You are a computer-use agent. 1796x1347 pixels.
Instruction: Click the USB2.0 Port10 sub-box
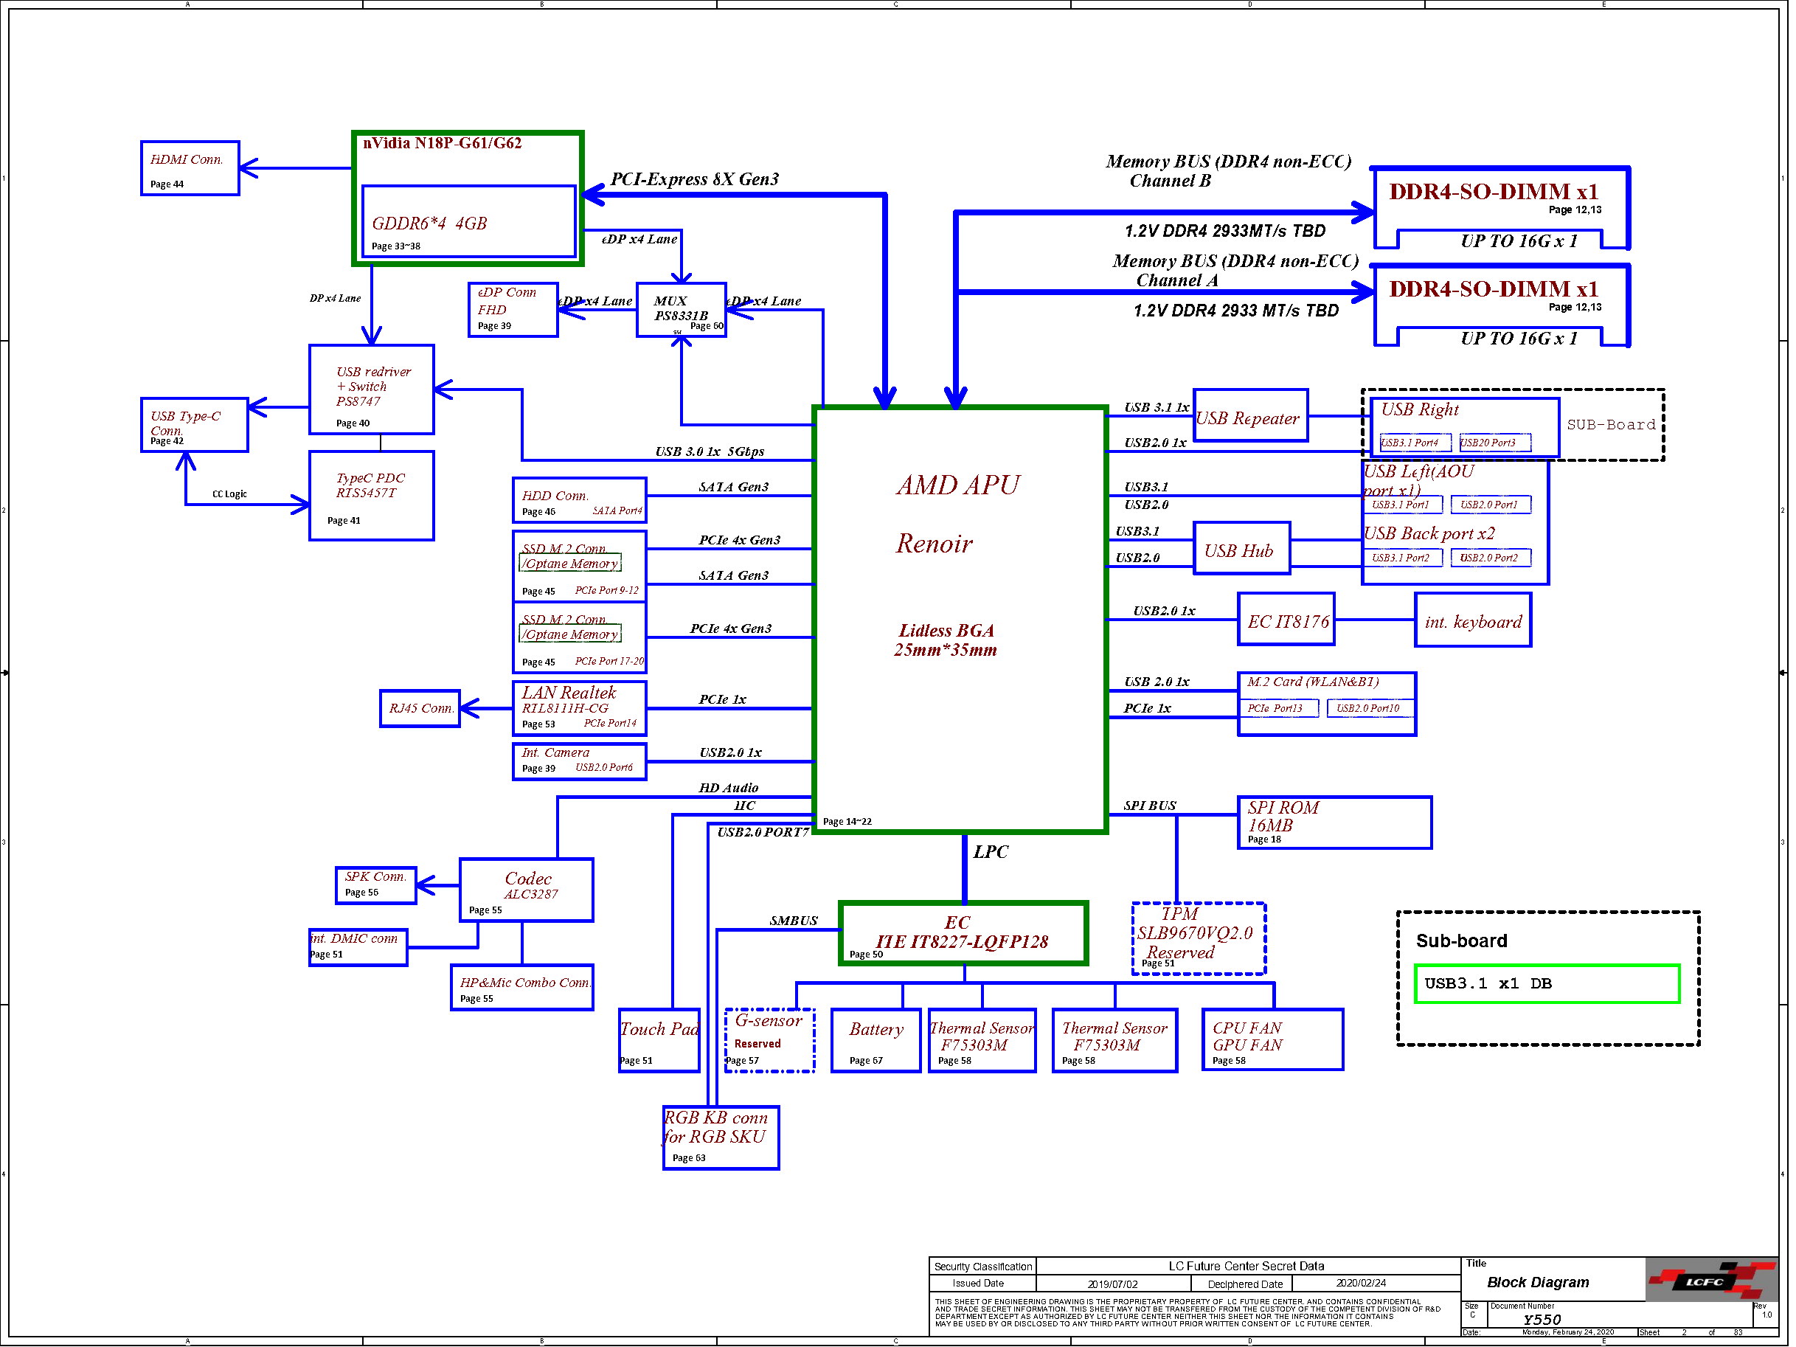coord(1370,709)
